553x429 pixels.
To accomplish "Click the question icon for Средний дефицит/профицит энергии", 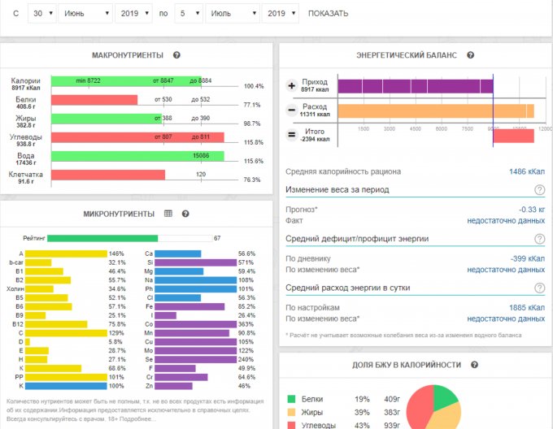I will tap(539, 239).
